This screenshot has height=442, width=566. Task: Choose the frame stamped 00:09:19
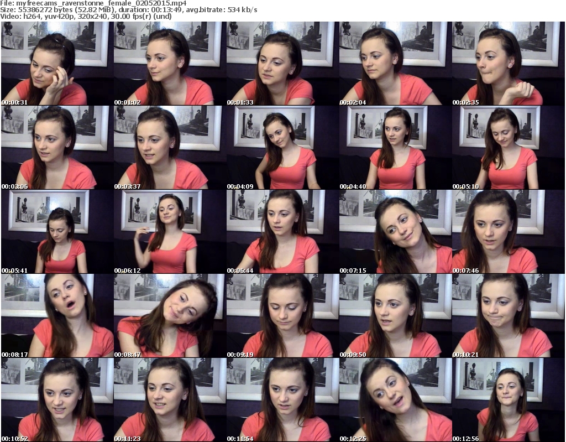coord(282,316)
